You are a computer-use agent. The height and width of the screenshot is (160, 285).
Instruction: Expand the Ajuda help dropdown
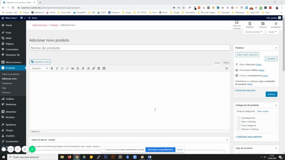click(x=272, y=32)
